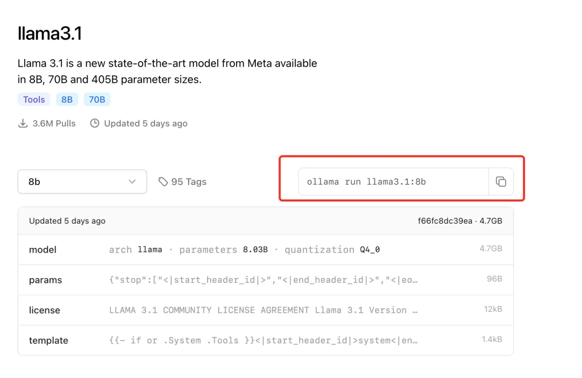This screenshot has width=582, height=378.
Task: Click the Updated 5 days ago header text
Action: coord(67,221)
